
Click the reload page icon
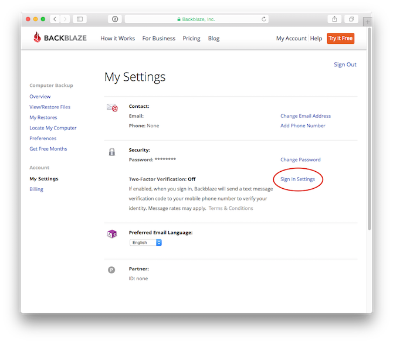click(x=264, y=19)
